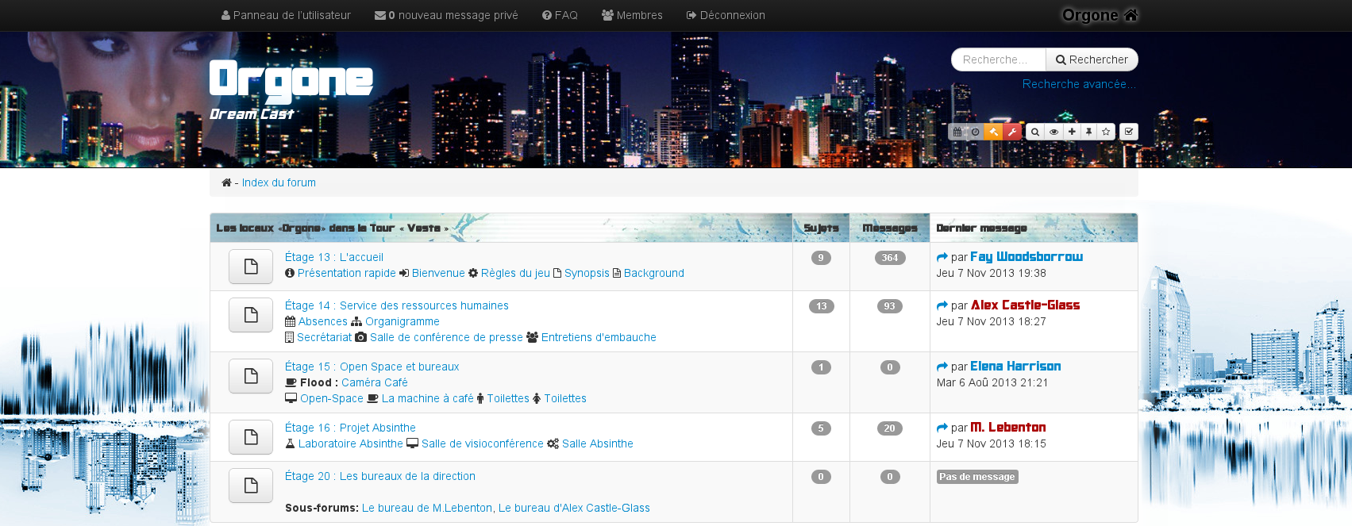Click the orange moderation gavel icon
The image size is (1352, 526).
coord(993,132)
